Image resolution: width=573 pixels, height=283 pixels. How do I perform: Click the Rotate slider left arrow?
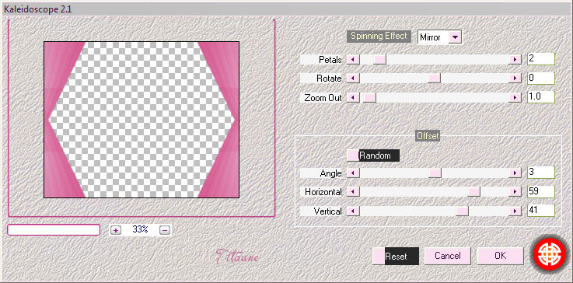[x=353, y=79]
